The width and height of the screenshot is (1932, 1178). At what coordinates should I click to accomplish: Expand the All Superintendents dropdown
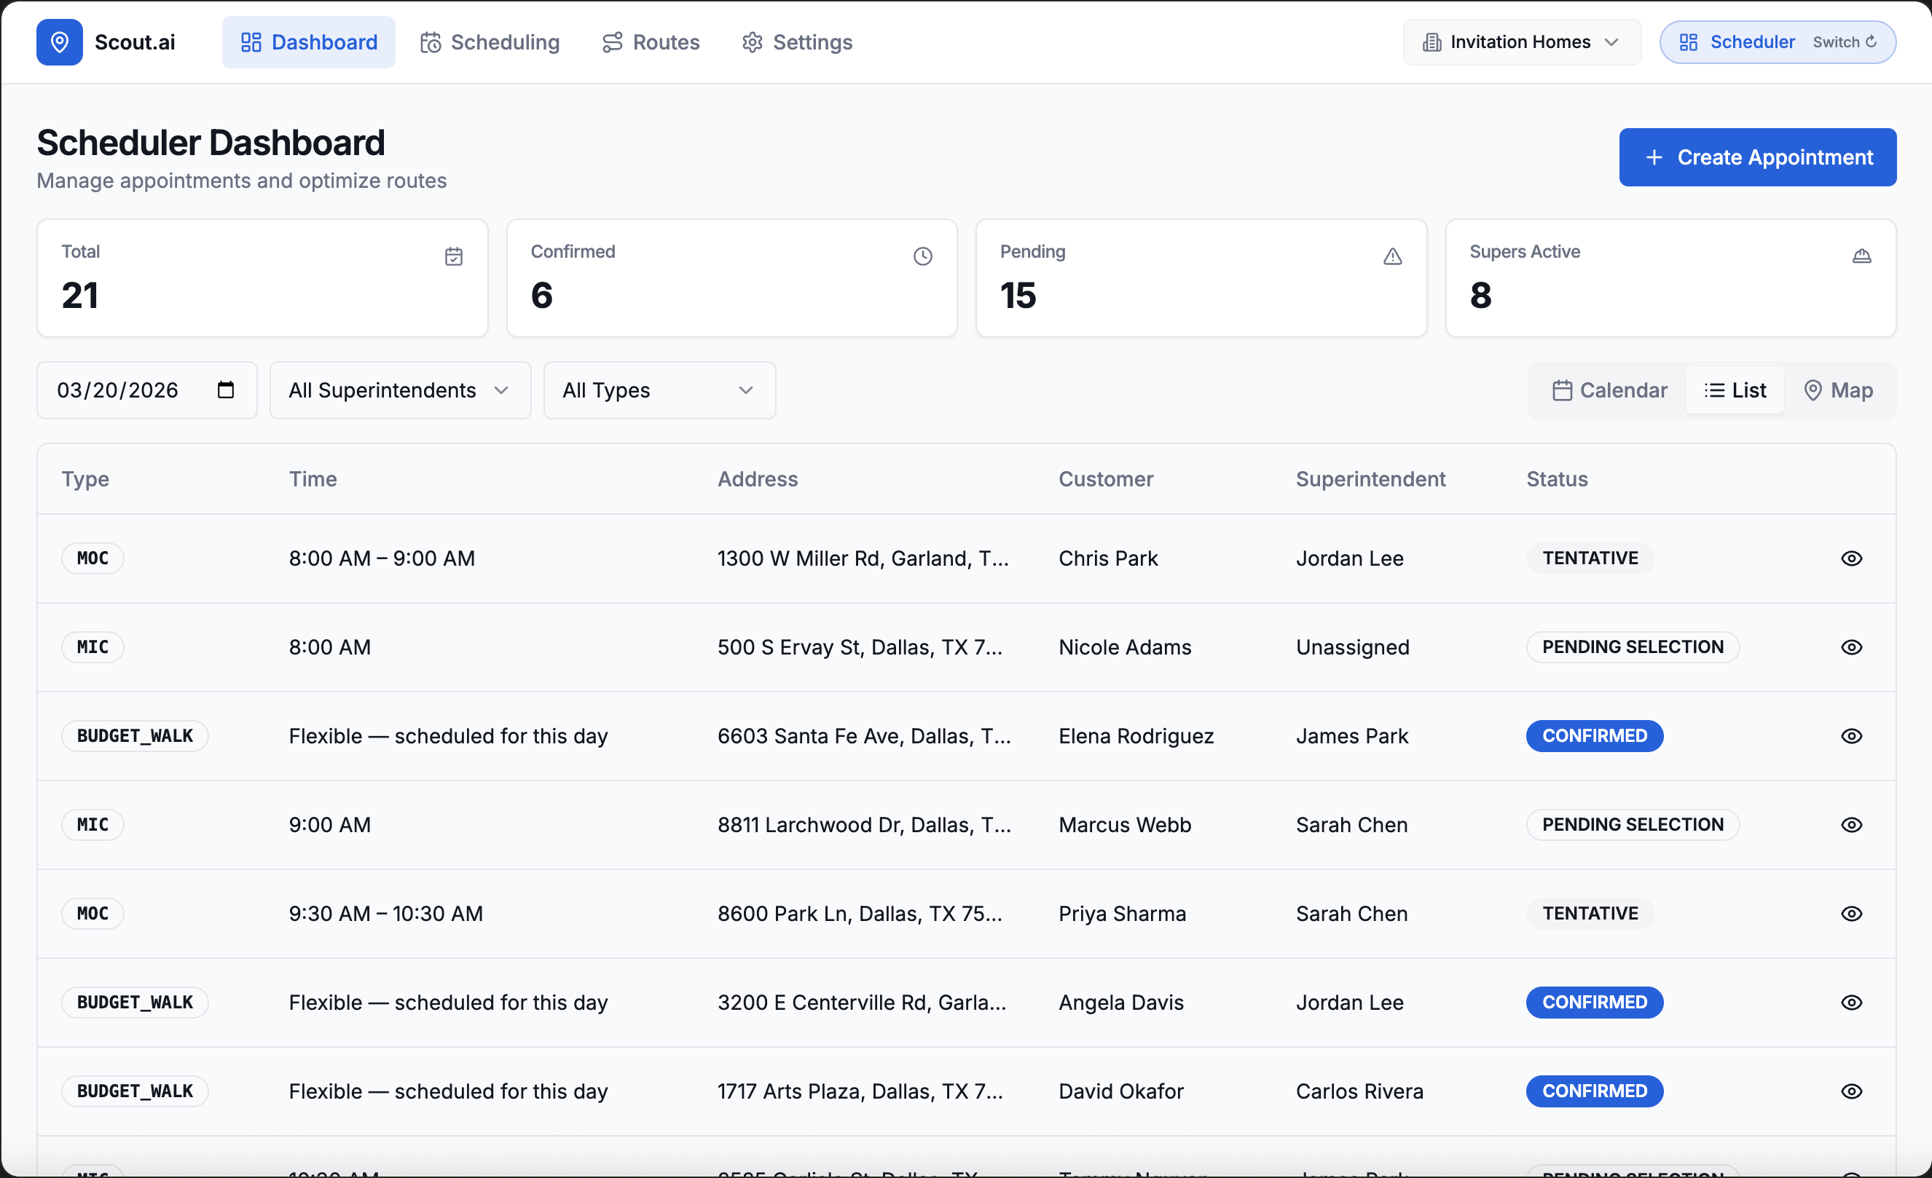pos(400,390)
